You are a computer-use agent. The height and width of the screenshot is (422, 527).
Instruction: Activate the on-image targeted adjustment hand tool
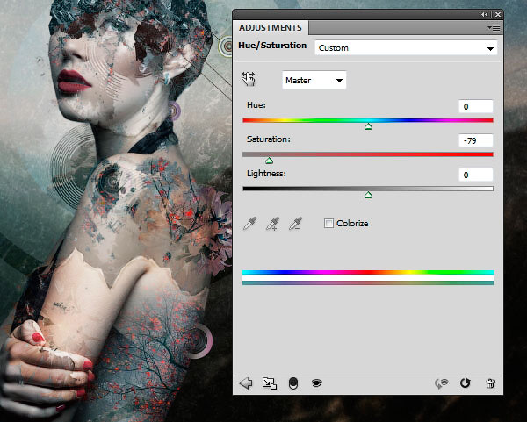[249, 79]
